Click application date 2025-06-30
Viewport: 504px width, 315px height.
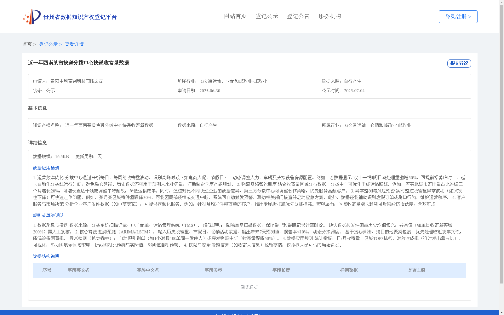210,91
